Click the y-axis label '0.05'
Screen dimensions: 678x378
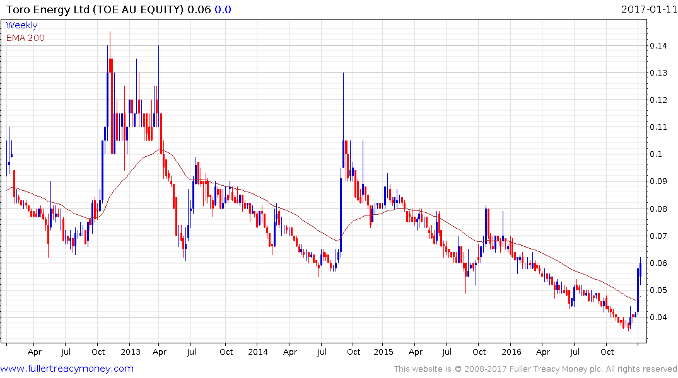[x=658, y=290]
